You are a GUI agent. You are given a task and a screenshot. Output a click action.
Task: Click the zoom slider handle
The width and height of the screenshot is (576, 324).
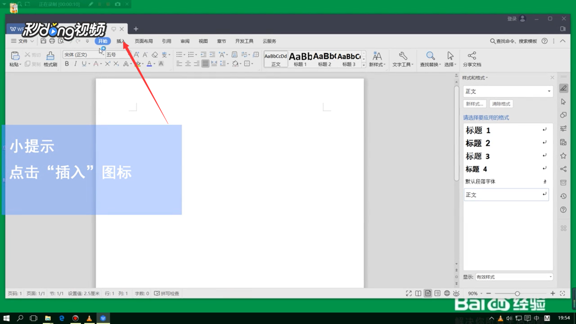517,293
